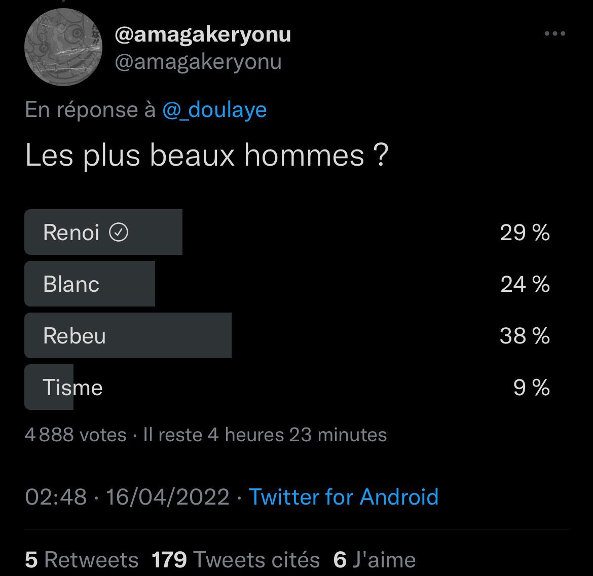The height and width of the screenshot is (576, 593).
Task: Click the circular profile avatar
Action: tap(63, 47)
